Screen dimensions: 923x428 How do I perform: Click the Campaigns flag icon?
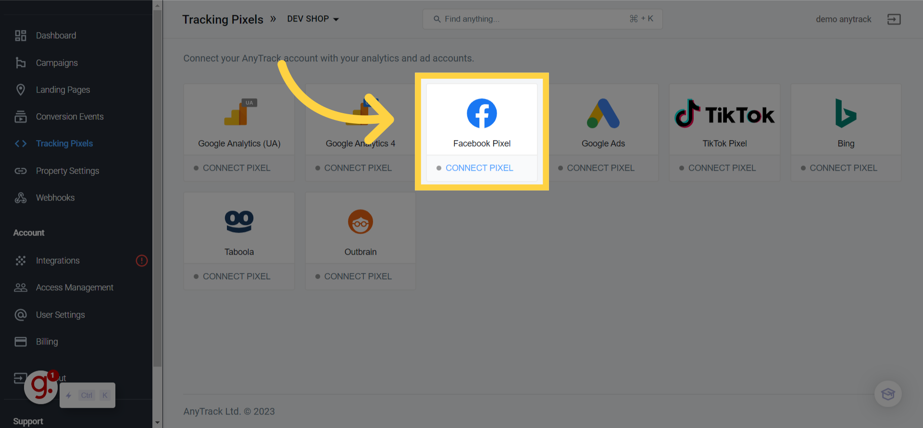tap(21, 63)
